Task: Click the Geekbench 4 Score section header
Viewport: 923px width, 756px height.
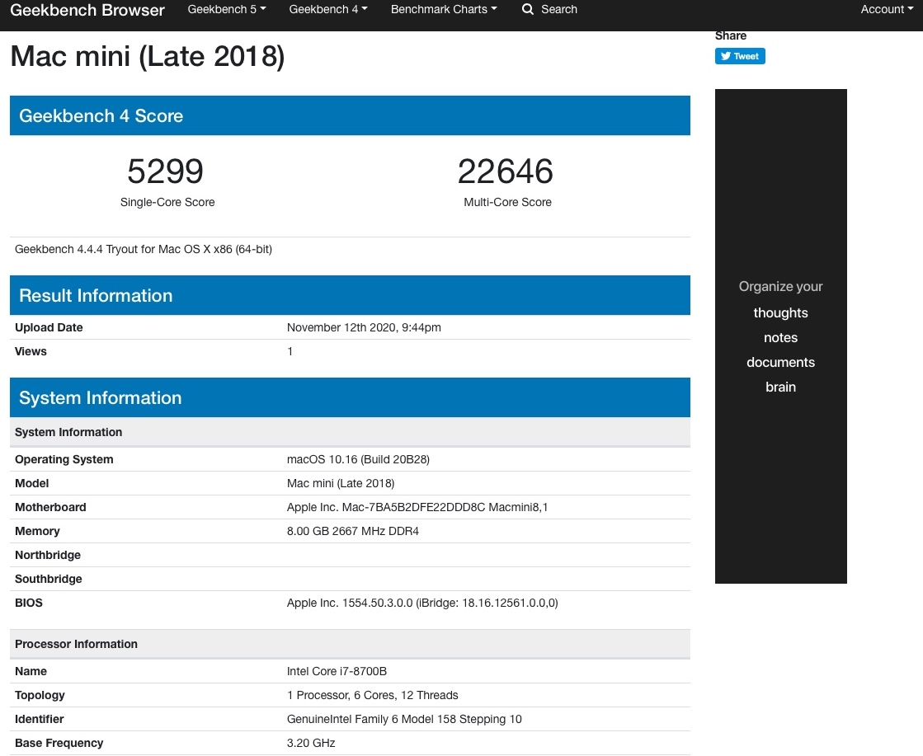Action: [x=350, y=115]
